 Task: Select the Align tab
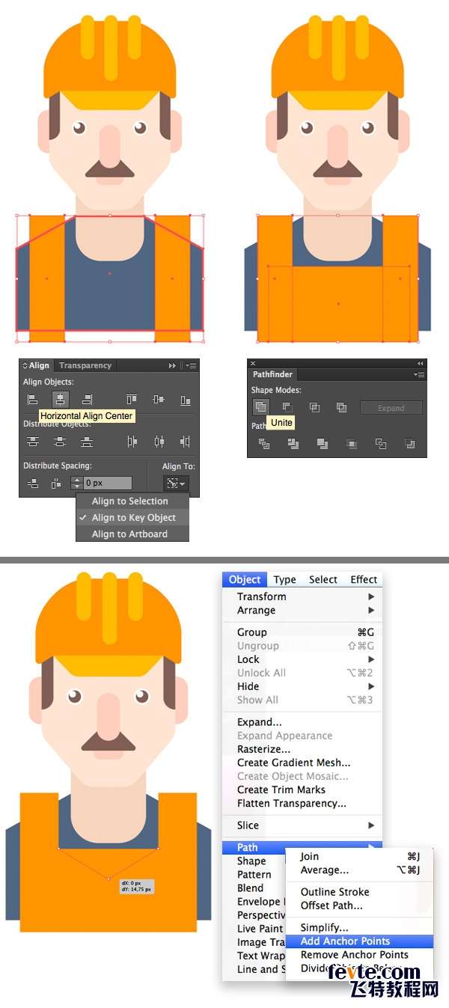(37, 366)
